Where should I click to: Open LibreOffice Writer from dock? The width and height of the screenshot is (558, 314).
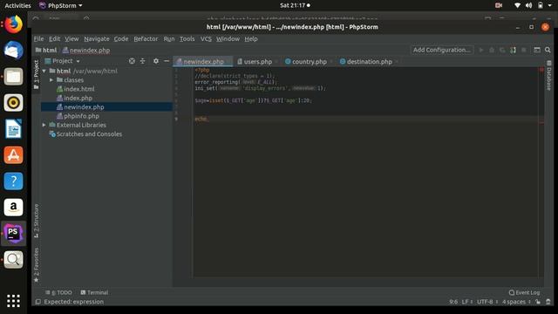(x=14, y=128)
